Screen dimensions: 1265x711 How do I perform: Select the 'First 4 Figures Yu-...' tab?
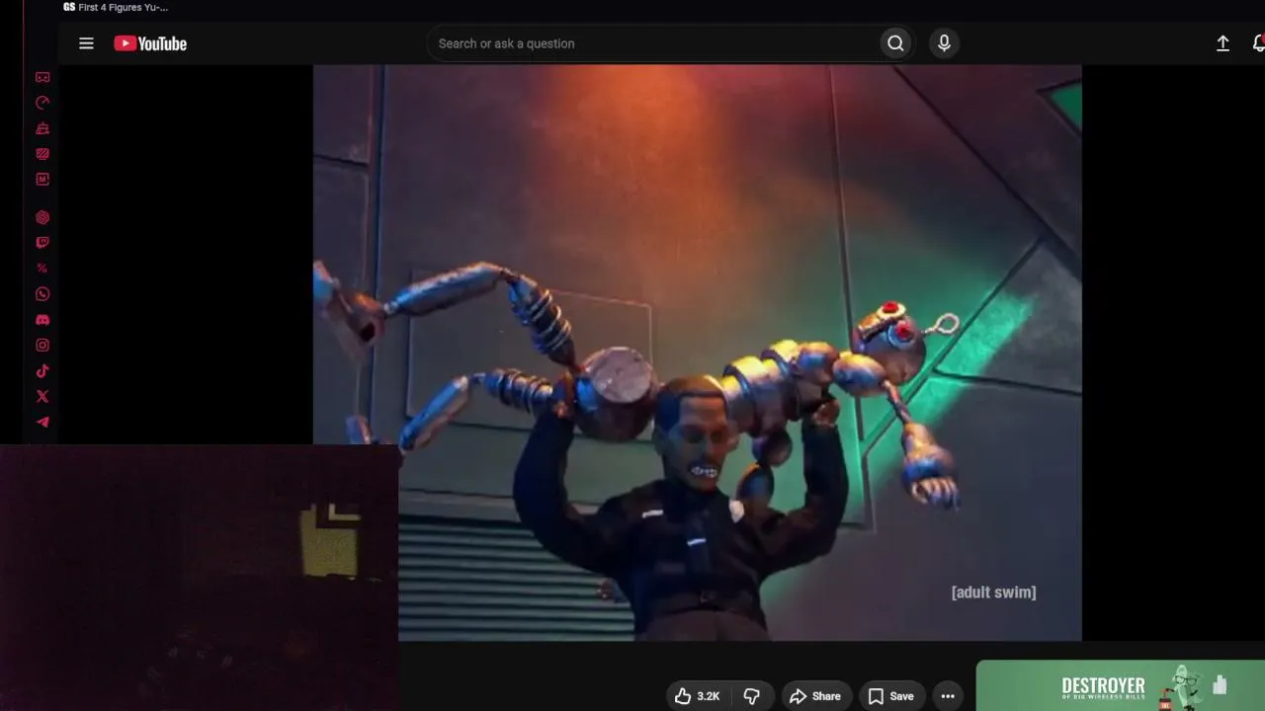click(116, 7)
